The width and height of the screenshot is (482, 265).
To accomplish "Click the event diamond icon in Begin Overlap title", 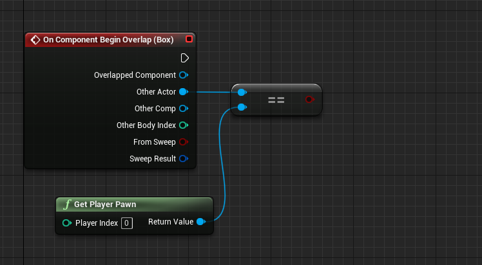I will pyautogui.click(x=35, y=40).
